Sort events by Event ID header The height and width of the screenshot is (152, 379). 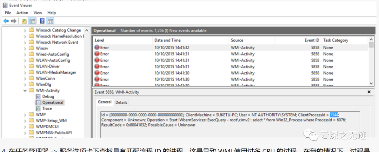tap(298, 40)
